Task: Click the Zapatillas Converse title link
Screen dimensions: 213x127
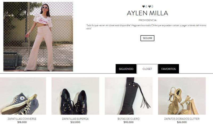Action: 22,119
